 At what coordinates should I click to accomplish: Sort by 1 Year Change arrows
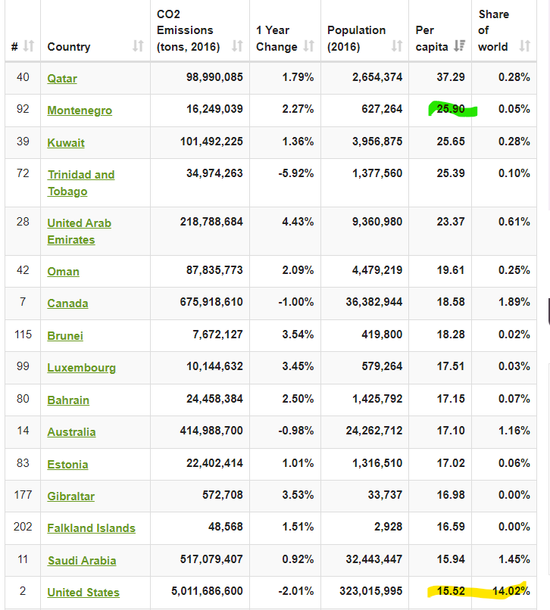(x=308, y=46)
